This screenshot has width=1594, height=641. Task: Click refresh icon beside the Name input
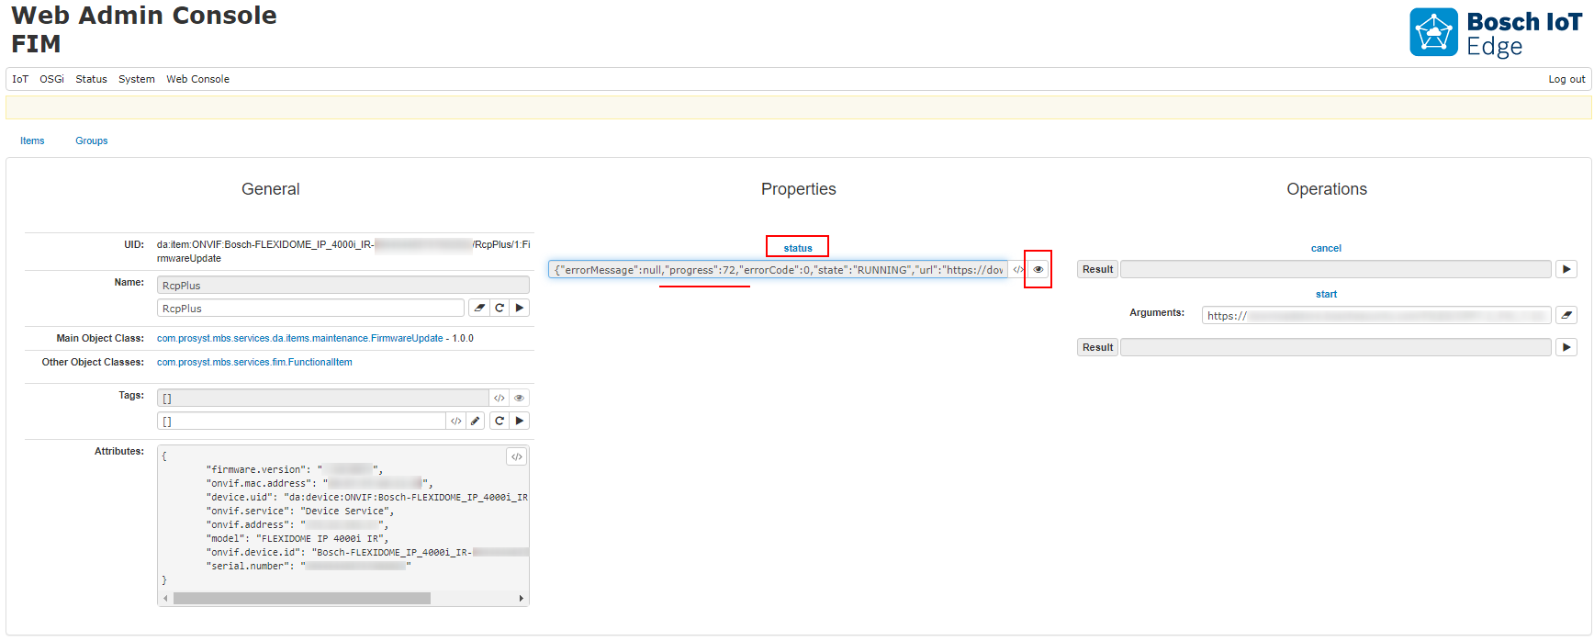[x=500, y=309]
